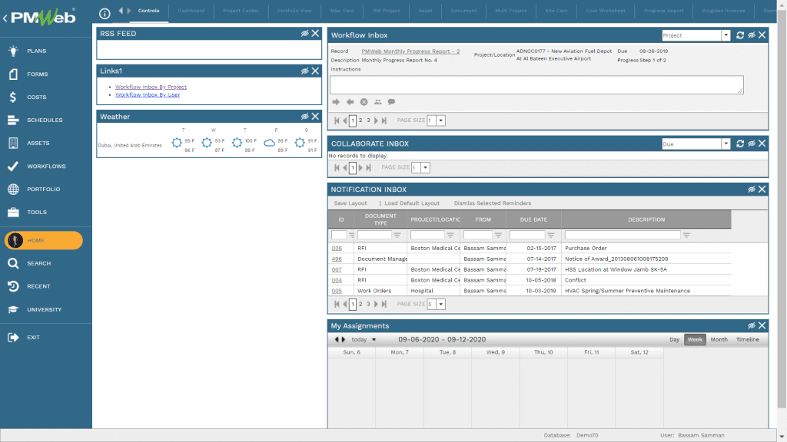Click Workflow Inbox return back arrow
Viewport: 787px width, 442px height.
point(350,102)
